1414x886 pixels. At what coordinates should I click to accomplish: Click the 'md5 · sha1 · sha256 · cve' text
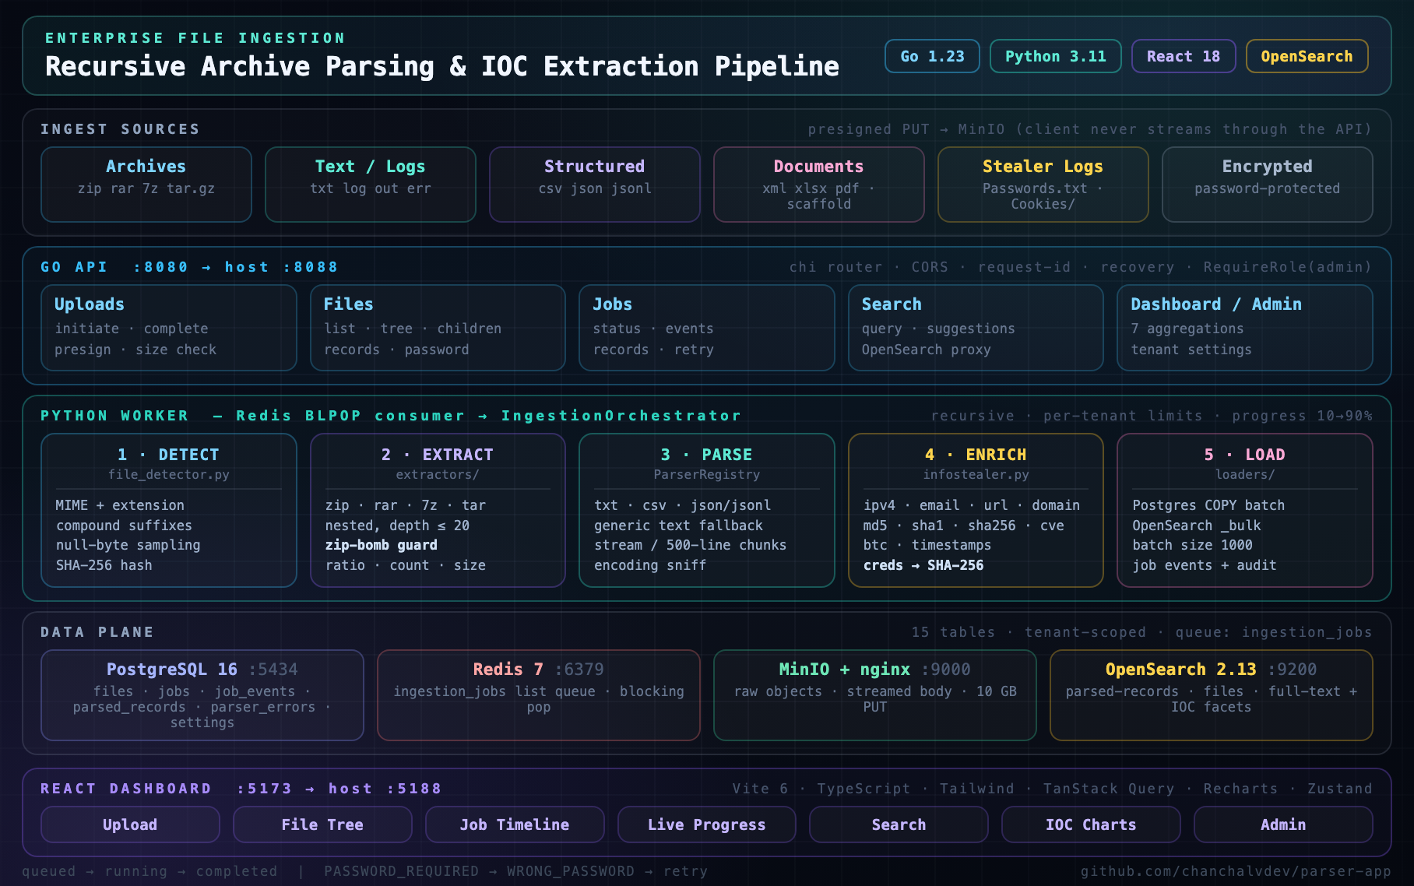coord(964,526)
